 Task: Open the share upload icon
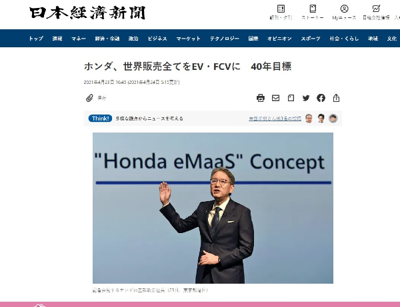pyautogui.click(x=336, y=98)
